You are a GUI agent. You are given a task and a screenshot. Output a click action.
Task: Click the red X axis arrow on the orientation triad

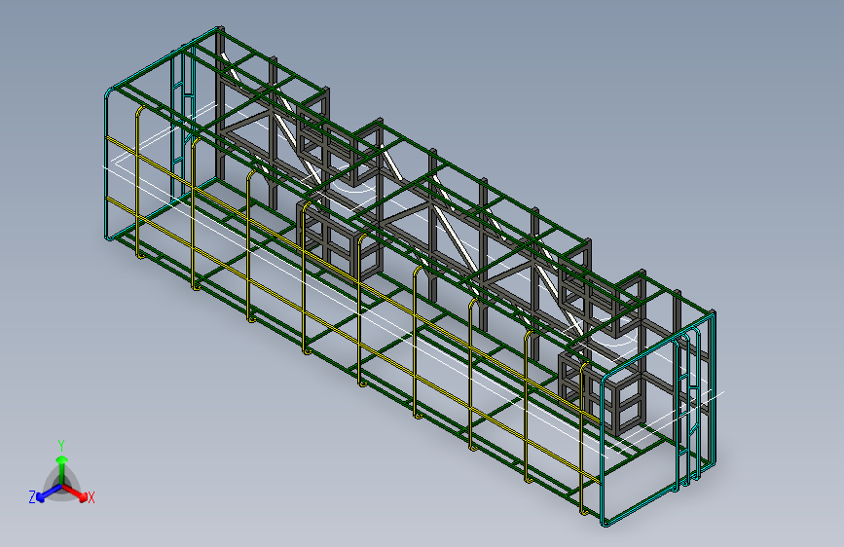[x=75, y=492]
